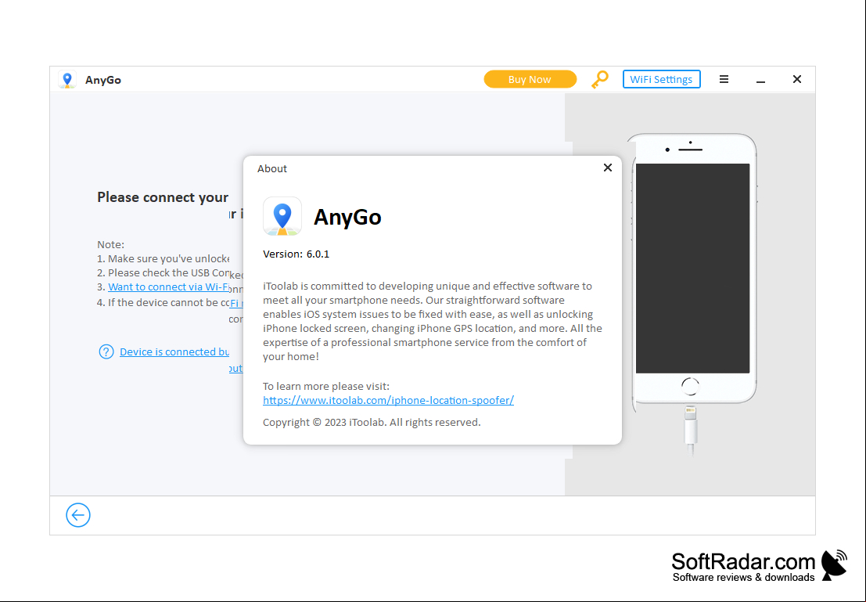This screenshot has height=602, width=866.
Task: Click the question mark help icon
Action: [106, 351]
